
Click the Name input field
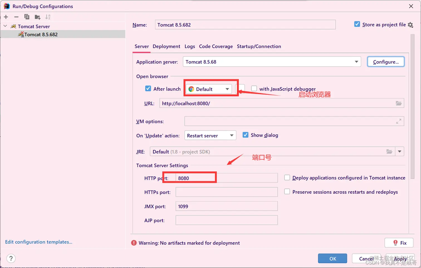pyautogui.click(x=245, y=25)
